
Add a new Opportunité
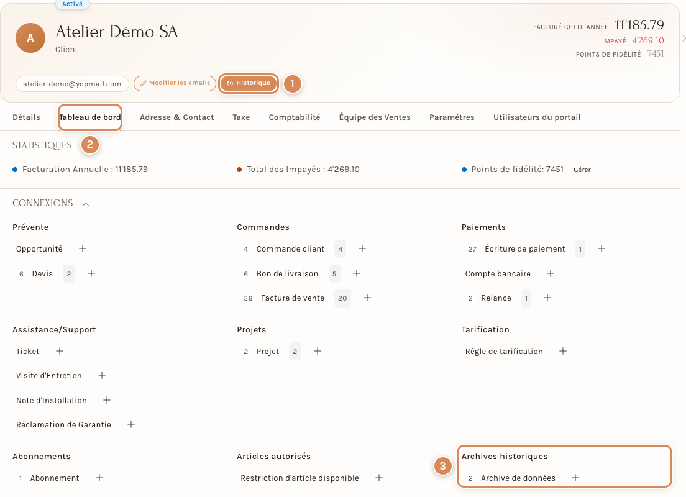(x=83, y=248)
